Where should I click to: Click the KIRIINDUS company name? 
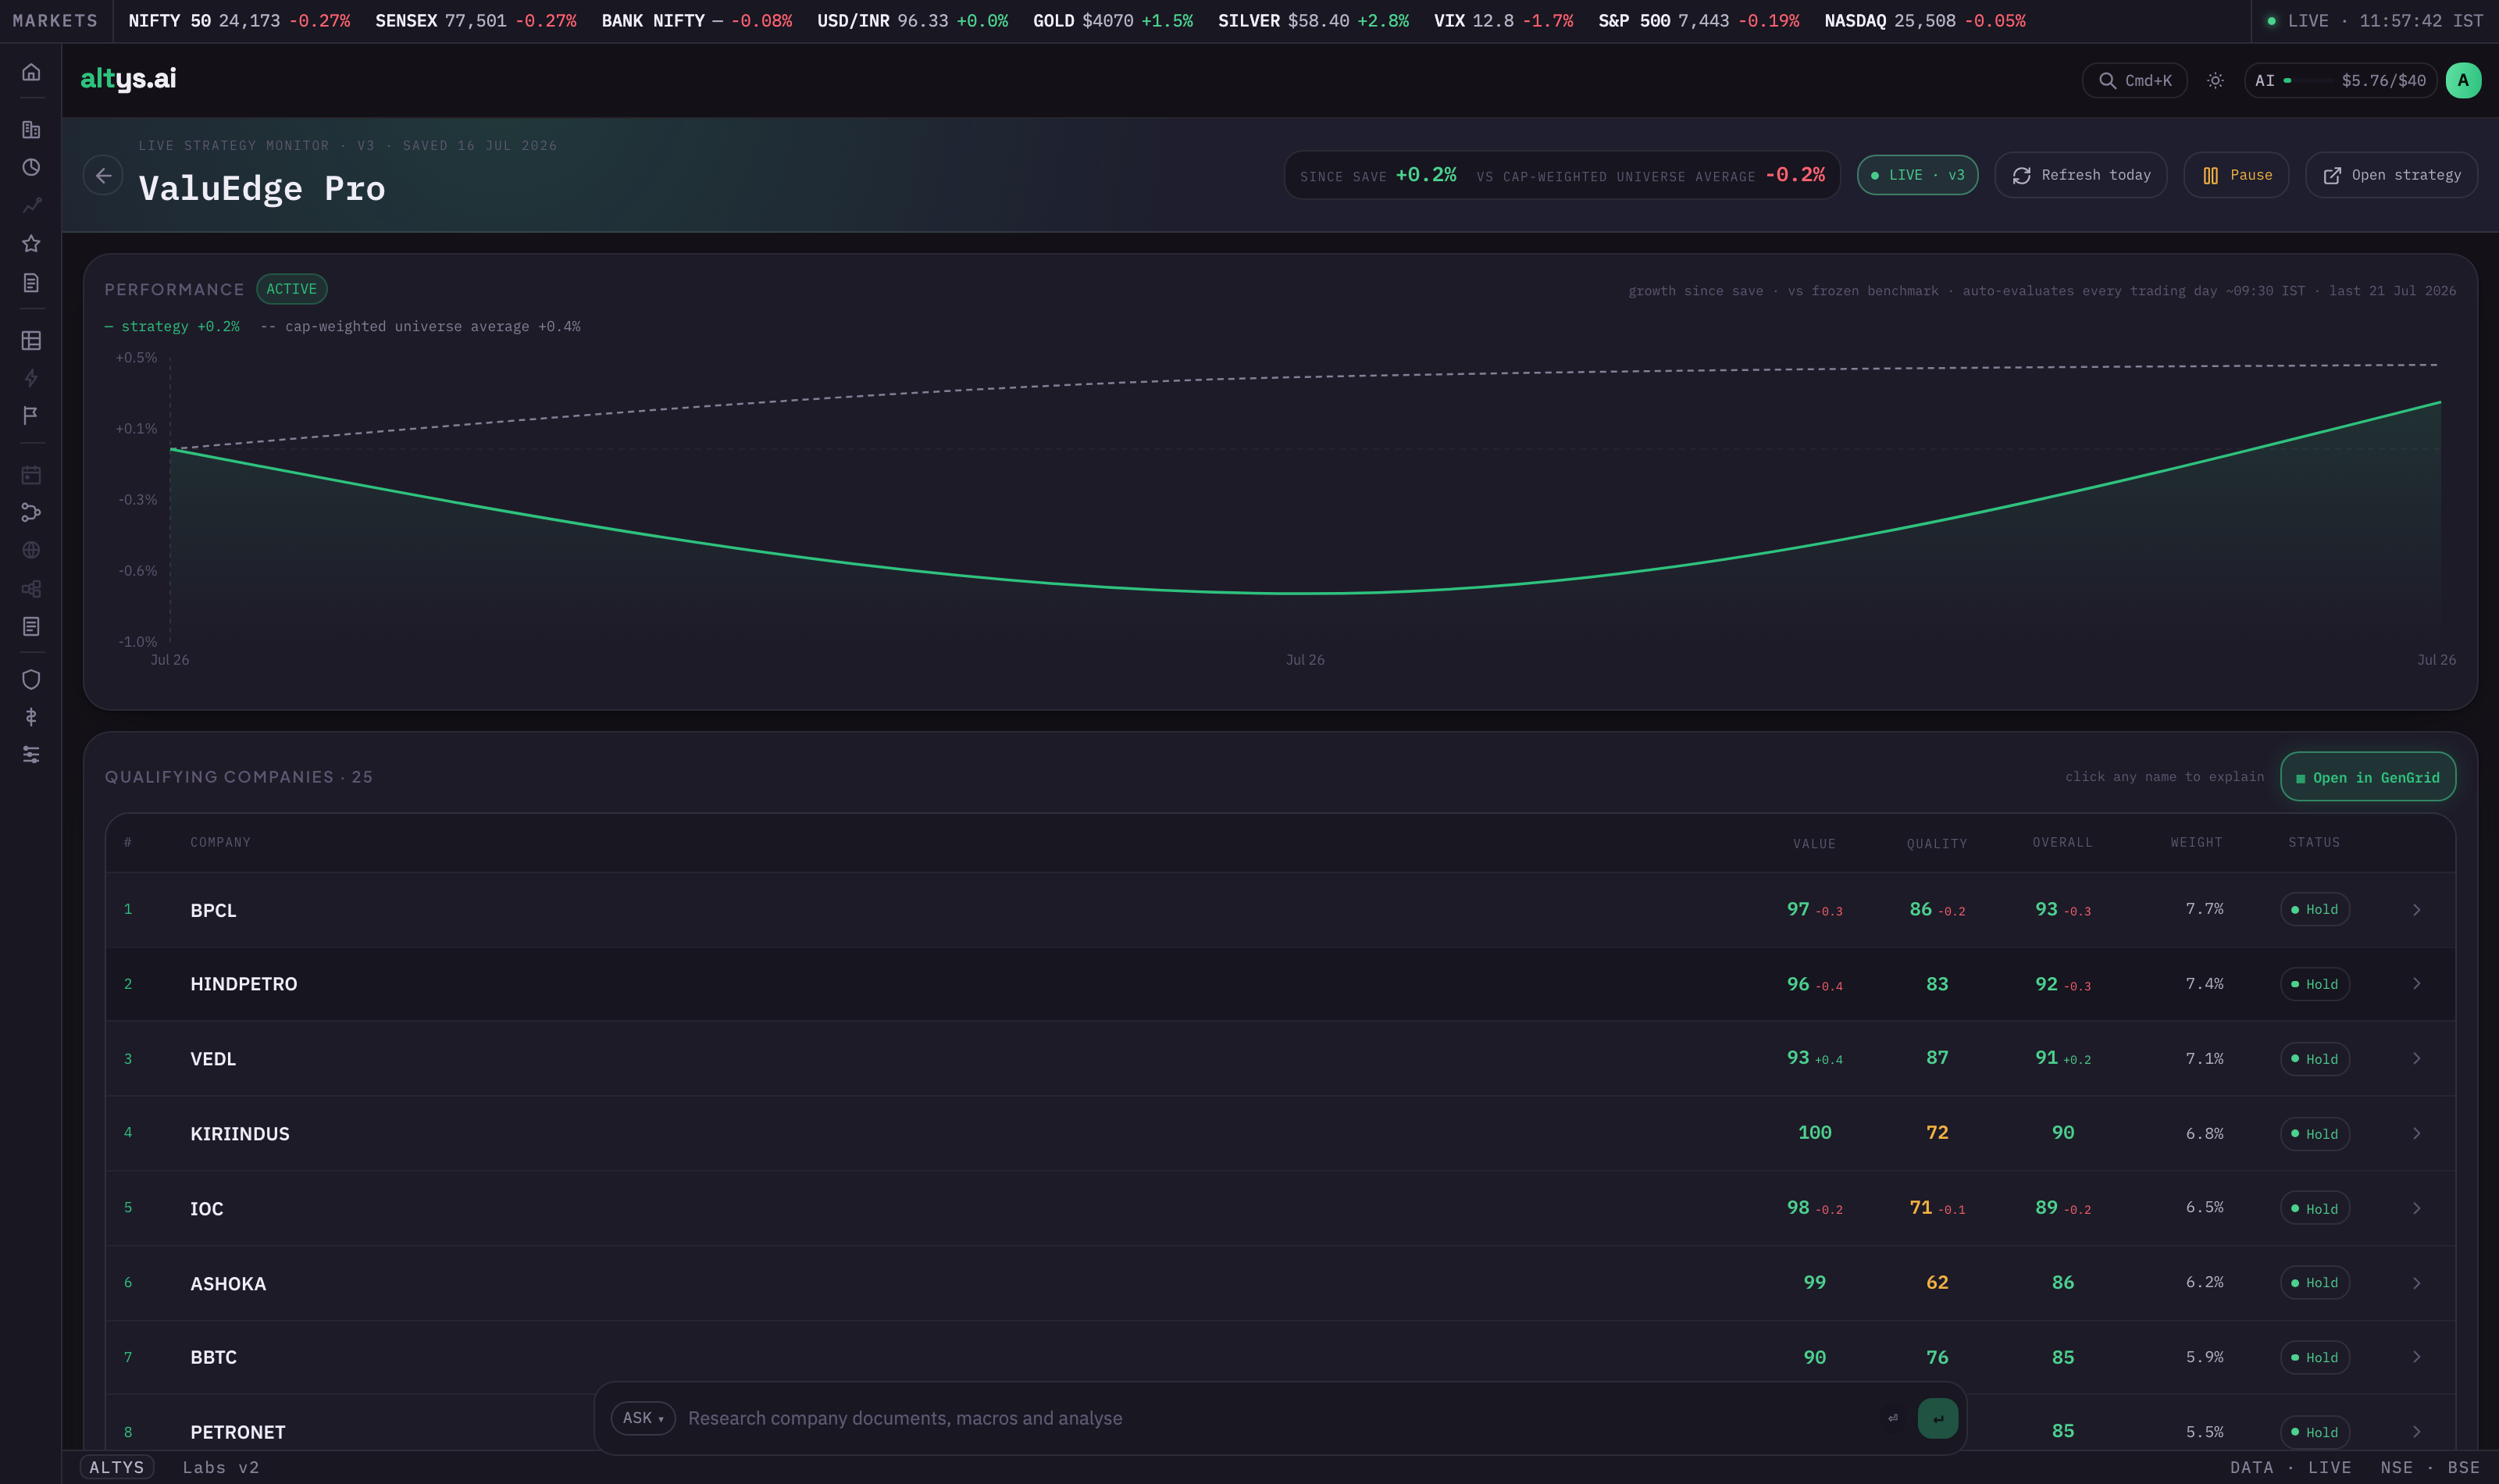[x=240, y=1134]
